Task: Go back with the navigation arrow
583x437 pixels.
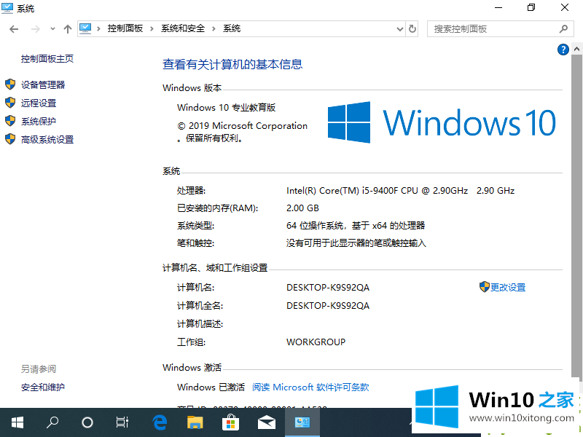Action: coord(14,29)
